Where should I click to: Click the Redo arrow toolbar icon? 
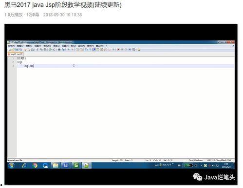point(54,49)
